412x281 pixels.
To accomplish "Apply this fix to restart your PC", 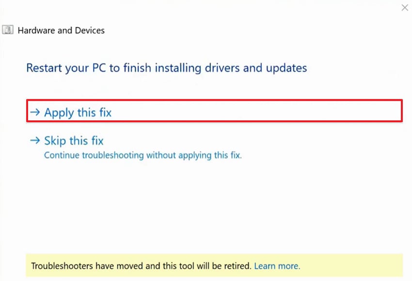I will click(78, 112).
